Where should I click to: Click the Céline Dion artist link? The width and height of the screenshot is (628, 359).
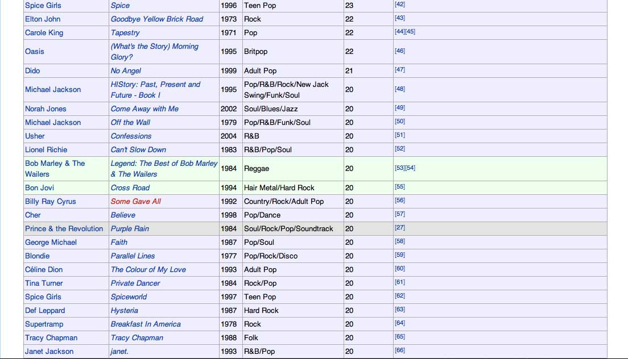[44, 269]
